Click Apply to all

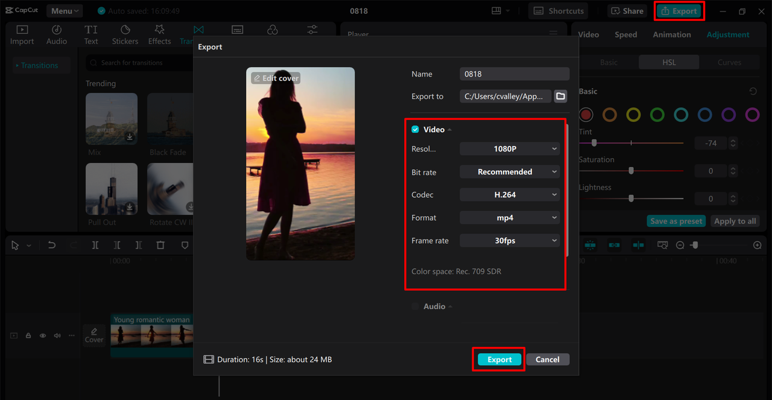point(735,221)
